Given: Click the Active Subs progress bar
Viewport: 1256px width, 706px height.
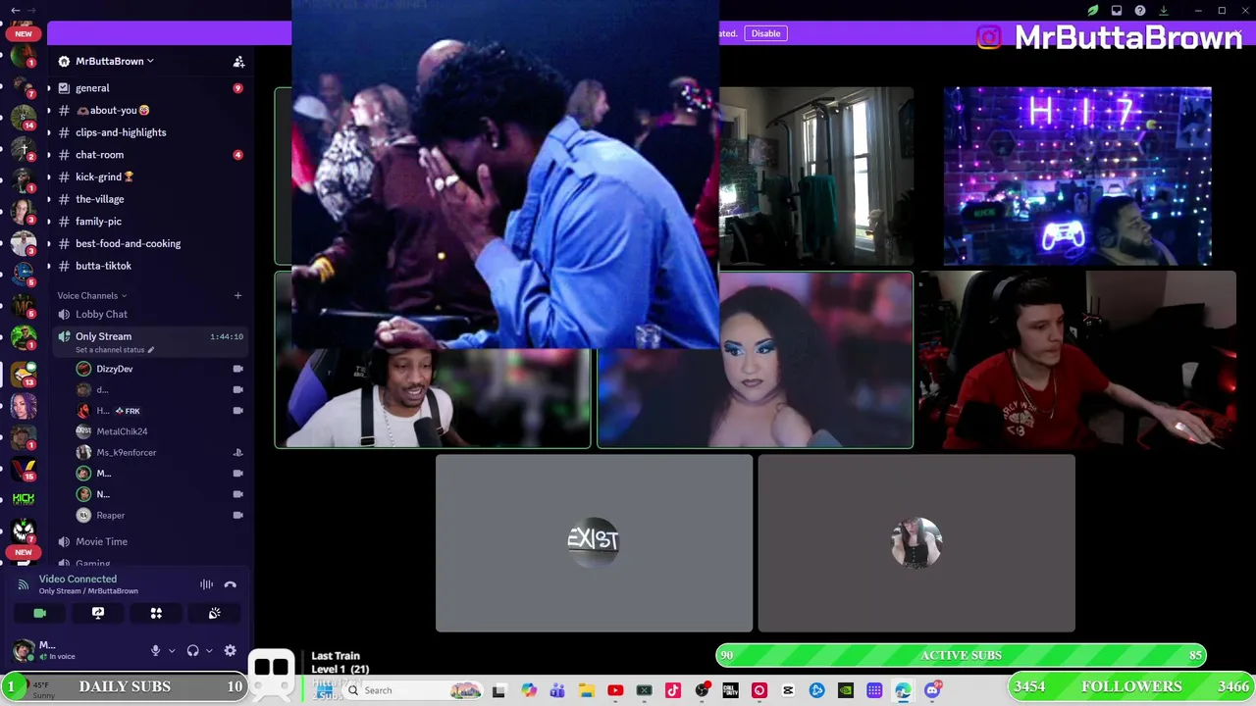Looking at the screenshot, I should click(962, 655).
